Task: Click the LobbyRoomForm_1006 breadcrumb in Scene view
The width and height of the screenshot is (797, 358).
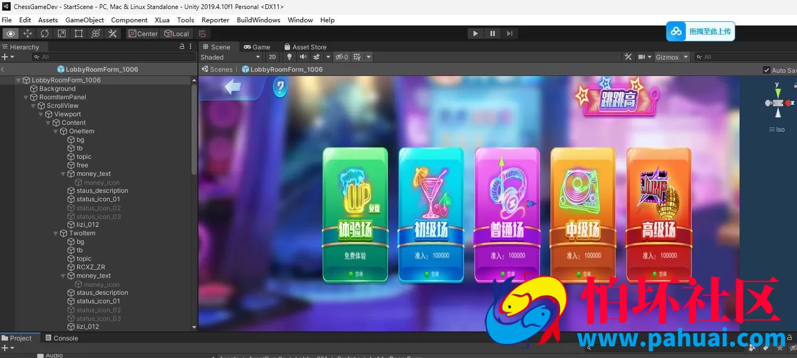Action: (x=283, y=69)
